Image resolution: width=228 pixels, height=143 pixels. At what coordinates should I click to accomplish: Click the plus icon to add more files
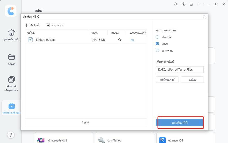point(27,25)
